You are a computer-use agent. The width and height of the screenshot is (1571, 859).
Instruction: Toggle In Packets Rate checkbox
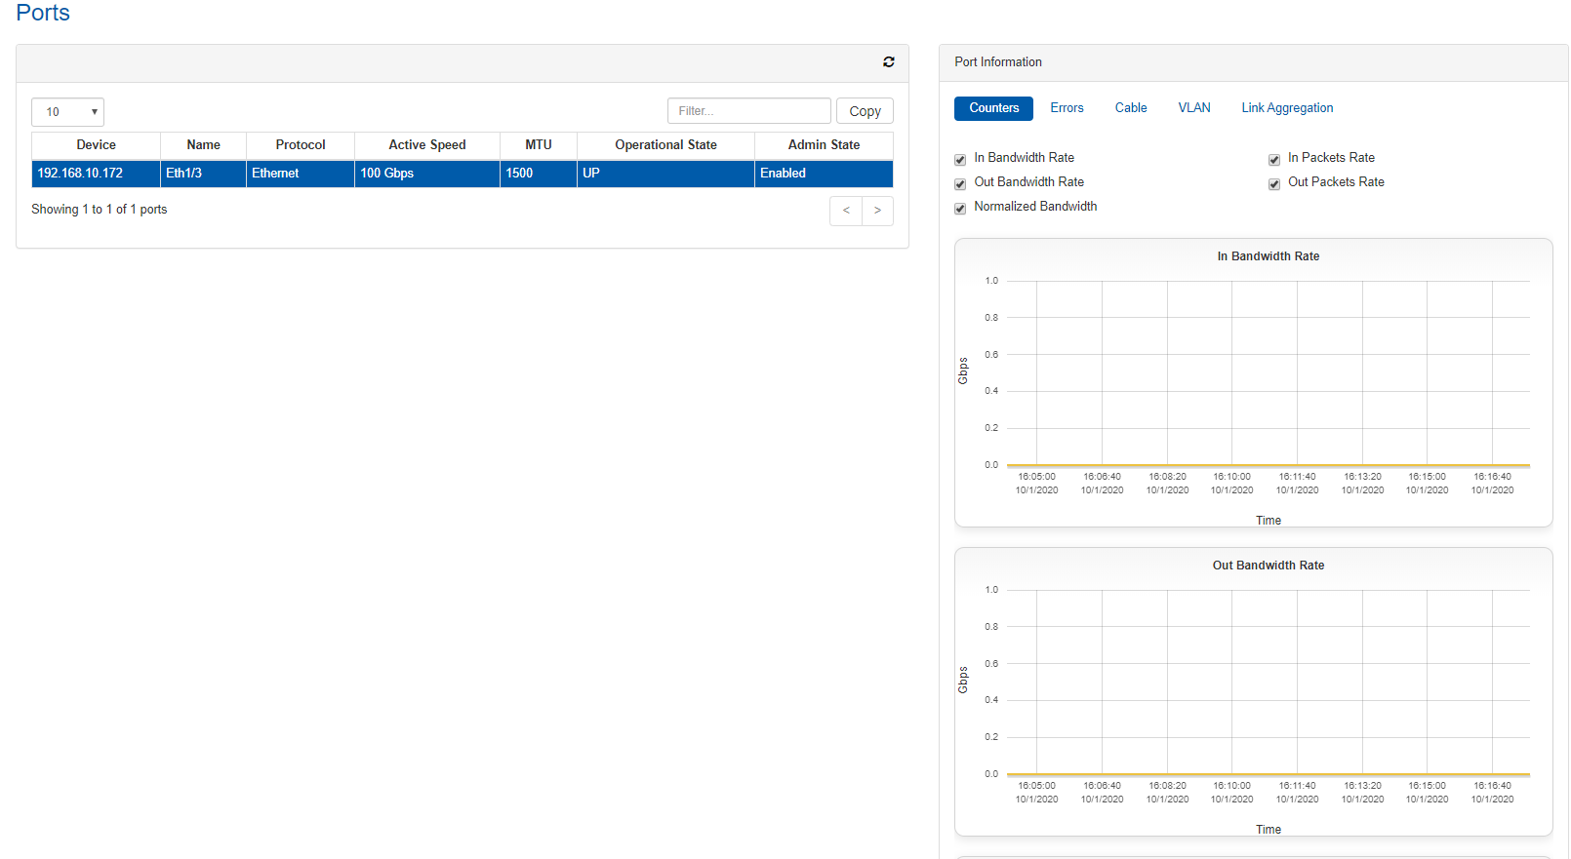pyautogui.click(x=1274, y=159)
